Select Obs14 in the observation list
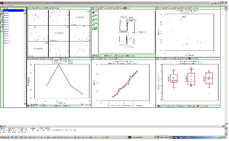 point(13,41)
